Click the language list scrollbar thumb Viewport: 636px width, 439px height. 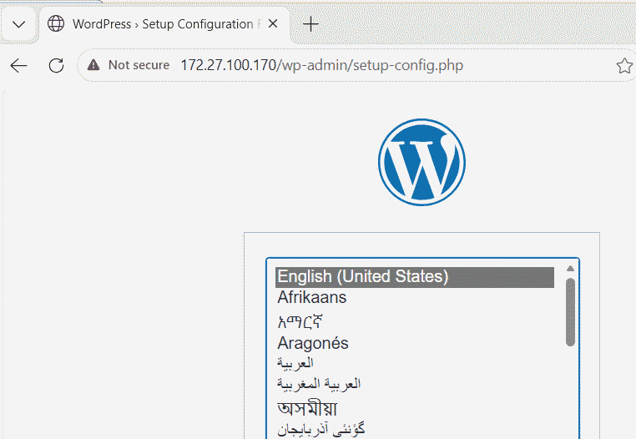point(570,312)
